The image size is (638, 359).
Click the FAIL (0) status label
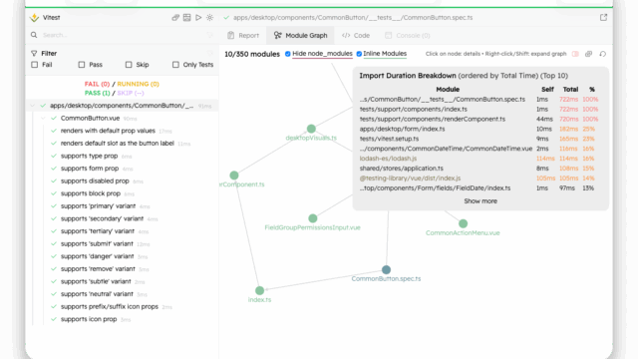point(98,84)
